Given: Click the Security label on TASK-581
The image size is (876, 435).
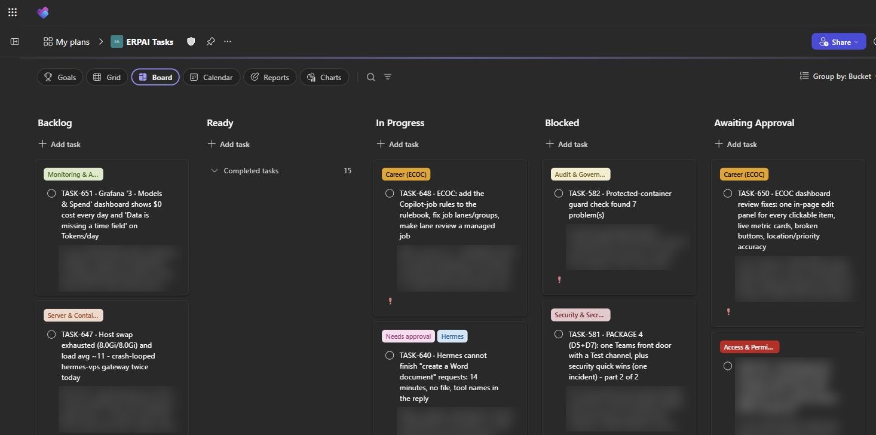Looking at the screenshot, I should click(580, 315).
